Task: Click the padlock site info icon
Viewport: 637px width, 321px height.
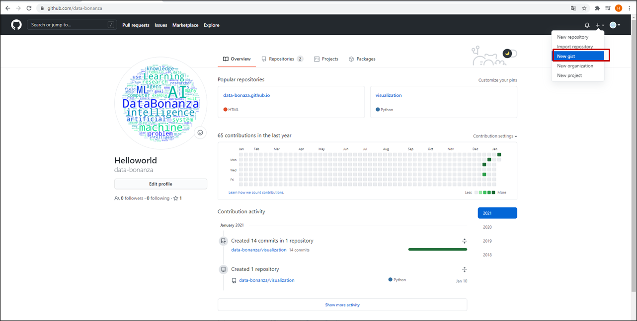Action: (43, 8)
